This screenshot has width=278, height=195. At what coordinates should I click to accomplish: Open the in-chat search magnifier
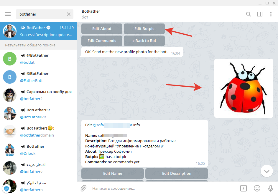coord(249,14)
